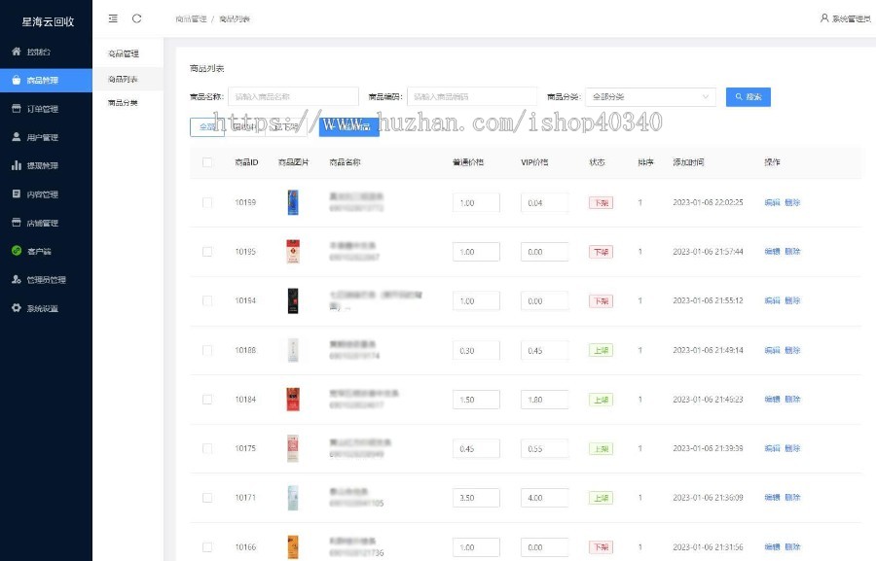Check the row checkbox for product 10166
This screenshot has width=876, height=561.
click(x=207, y=547)
